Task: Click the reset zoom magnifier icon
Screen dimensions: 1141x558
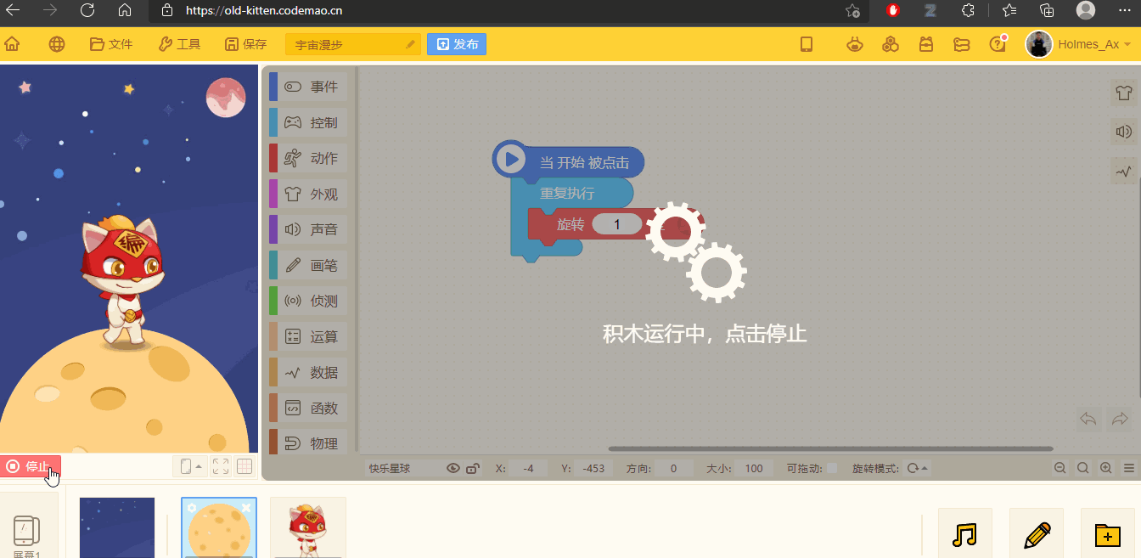Action: [x=1083, y=468]
